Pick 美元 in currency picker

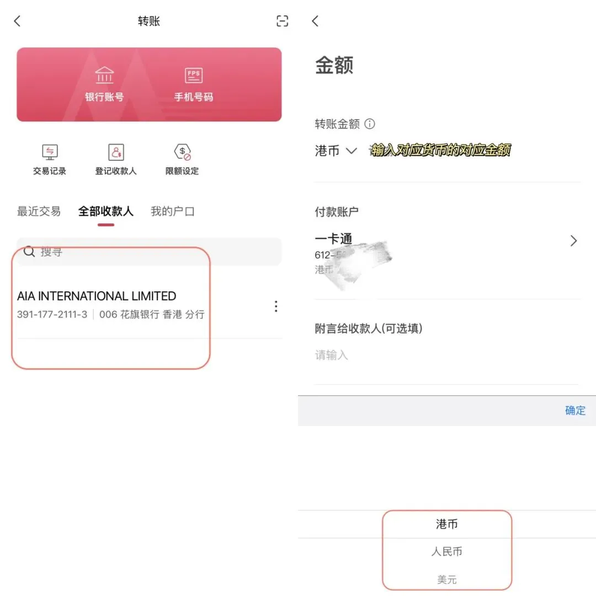447,579
